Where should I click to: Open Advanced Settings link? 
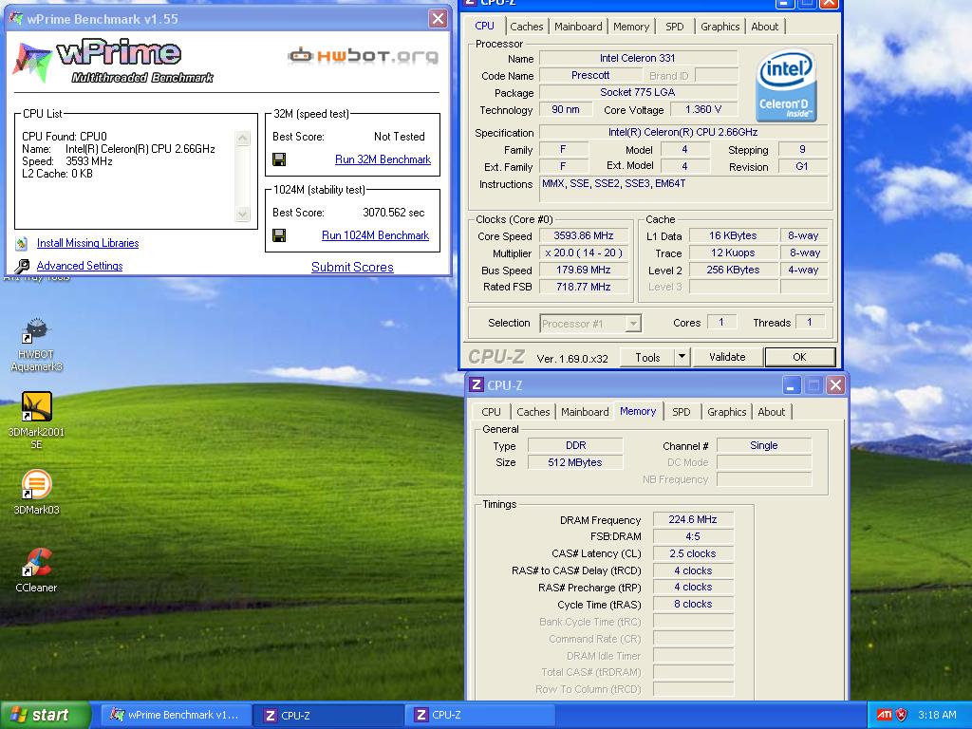coord(80,266)
